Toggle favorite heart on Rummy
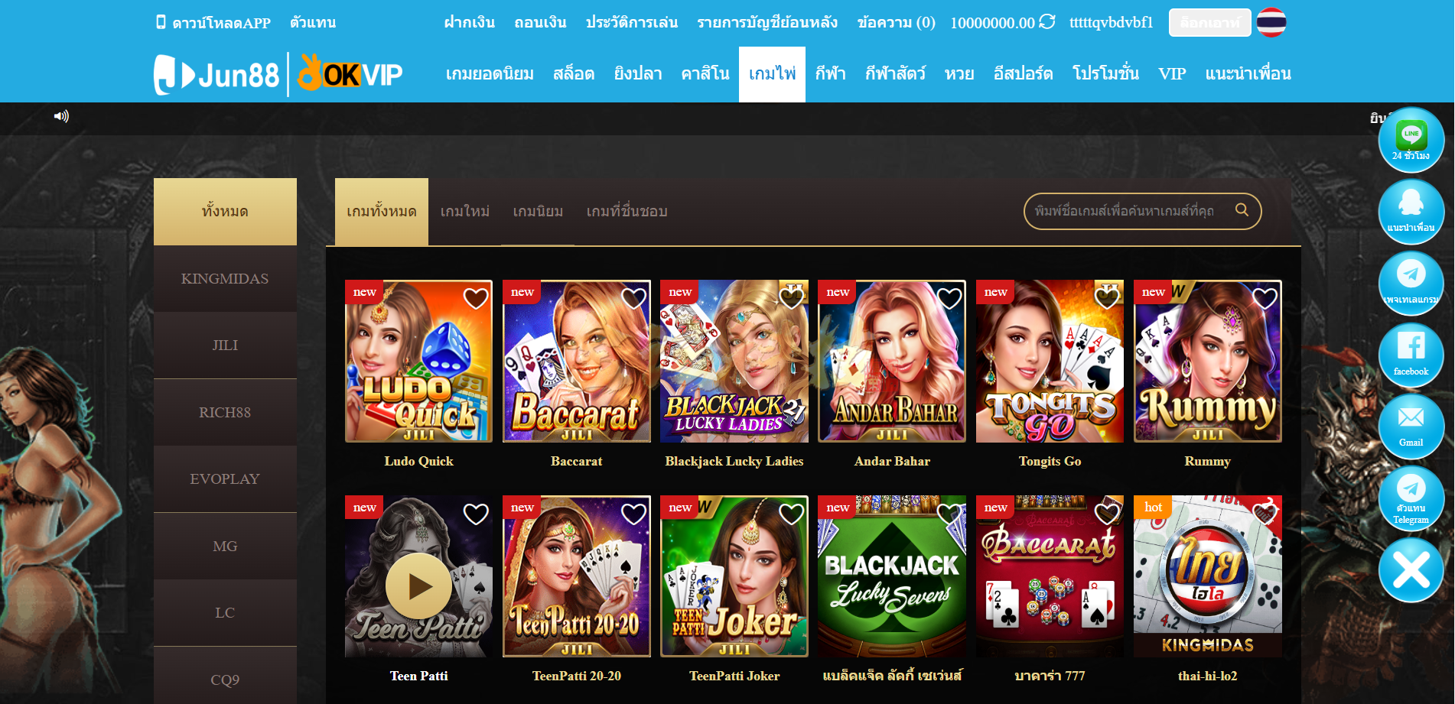This screenshot has width=1455, height=704. (1265, 299)
